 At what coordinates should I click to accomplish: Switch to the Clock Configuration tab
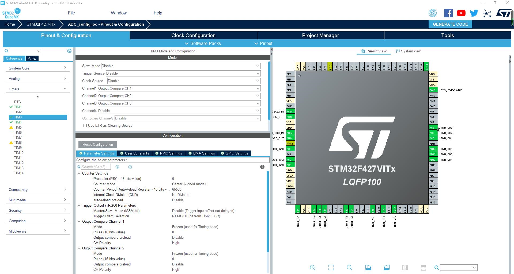[x=193, y=35]
